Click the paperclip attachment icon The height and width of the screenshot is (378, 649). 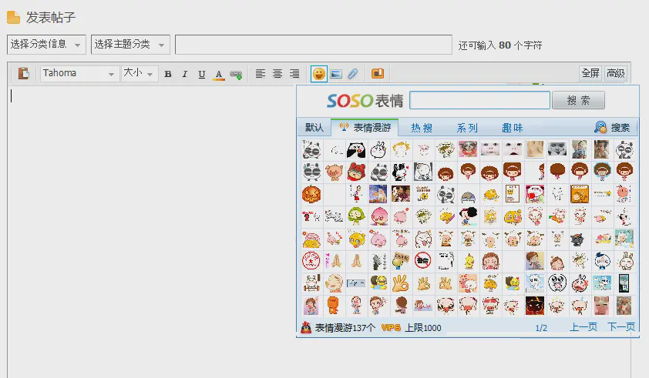(353, 74)
